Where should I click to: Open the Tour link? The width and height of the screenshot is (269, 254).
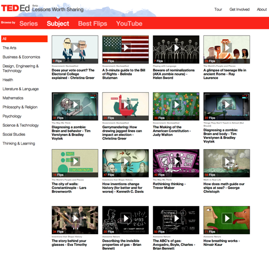(x=218, y=9)
